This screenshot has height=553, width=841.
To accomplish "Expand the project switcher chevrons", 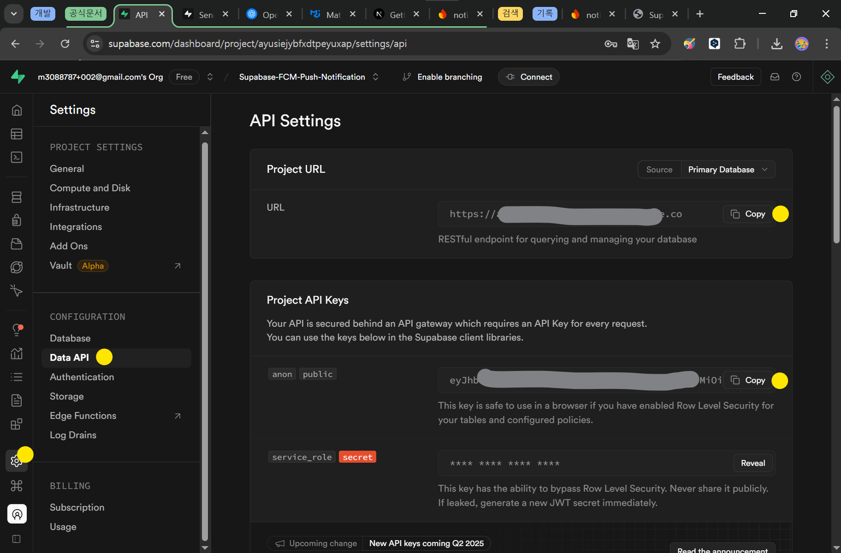I will (x=376, y=77).
